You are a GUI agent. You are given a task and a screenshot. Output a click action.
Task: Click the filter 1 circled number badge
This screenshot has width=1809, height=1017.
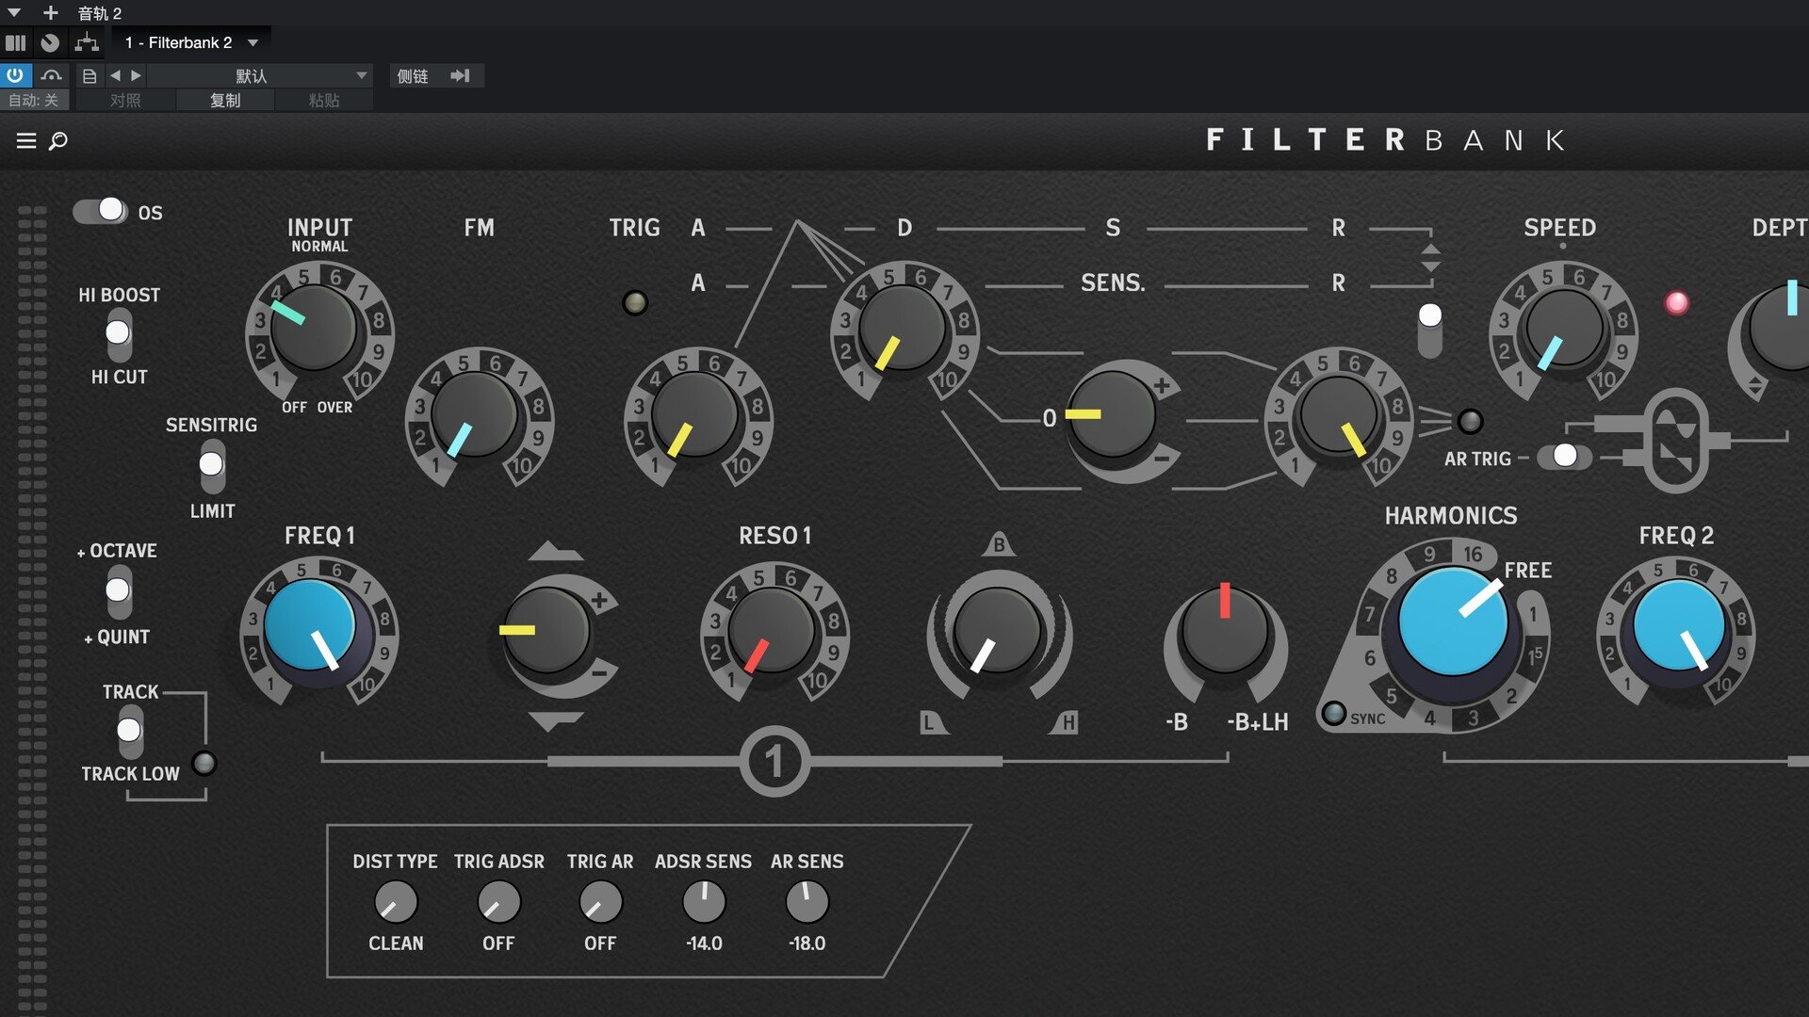coord(774,761)
